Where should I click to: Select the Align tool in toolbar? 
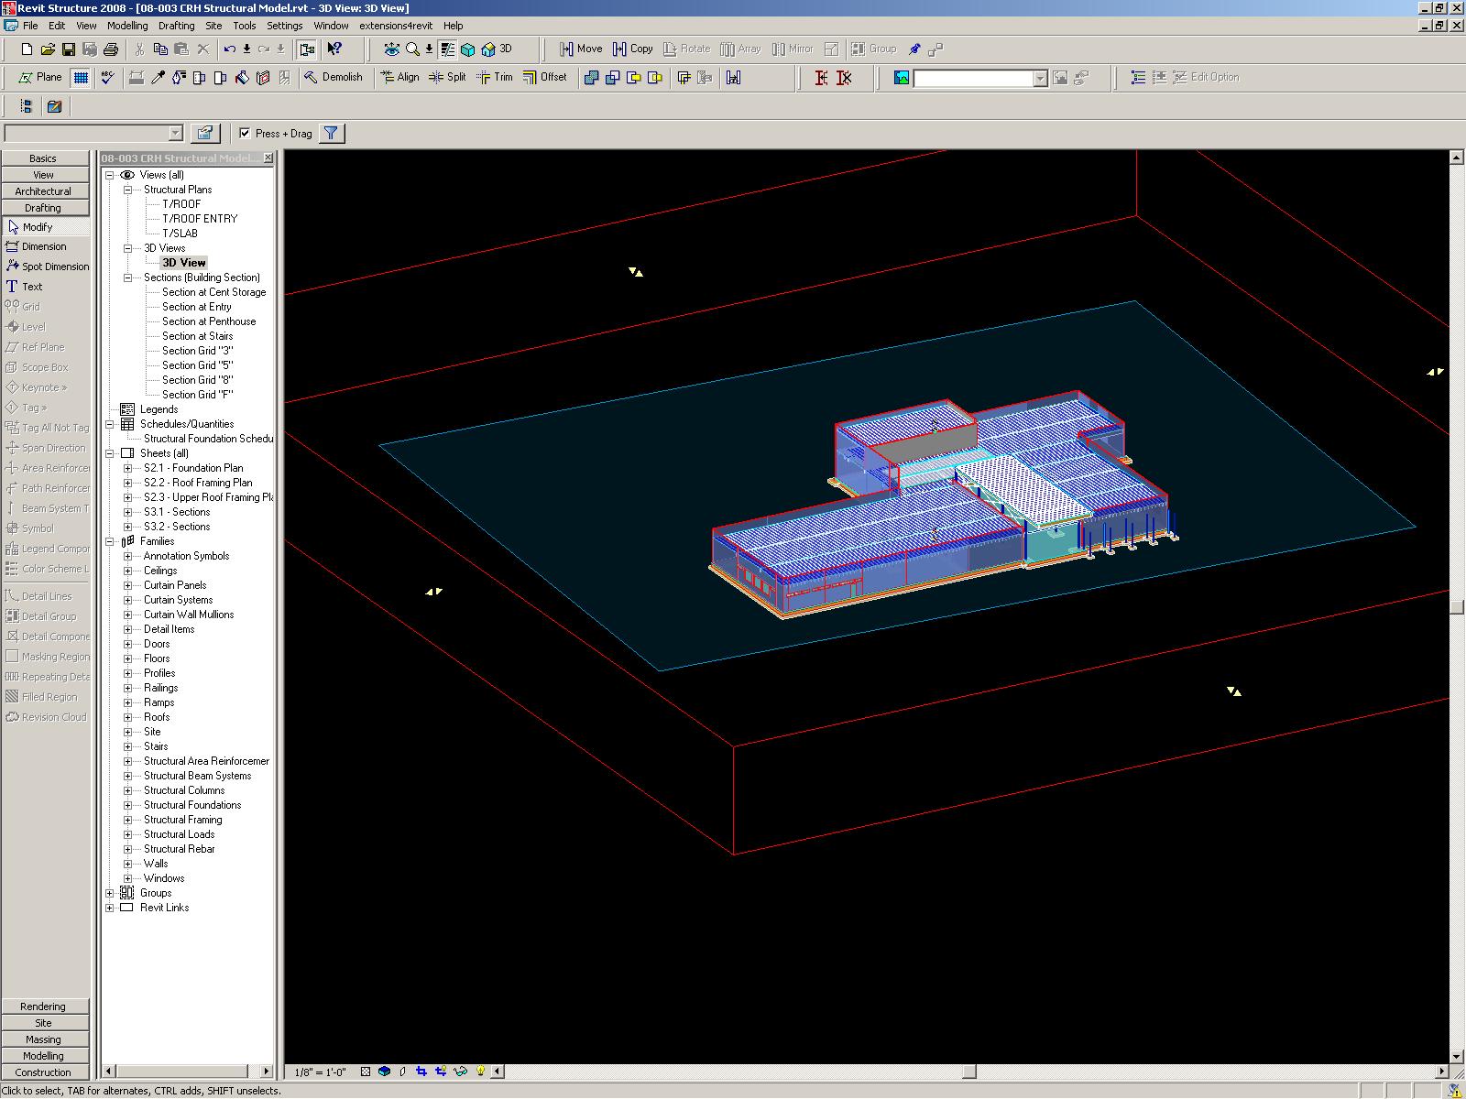tap(399, 78)
